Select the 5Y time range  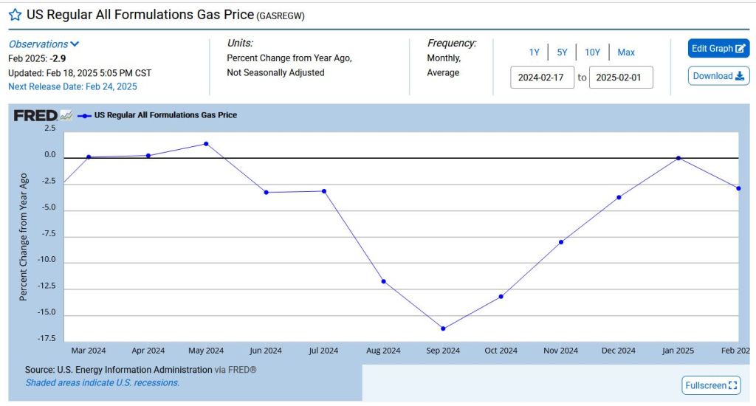562,52
